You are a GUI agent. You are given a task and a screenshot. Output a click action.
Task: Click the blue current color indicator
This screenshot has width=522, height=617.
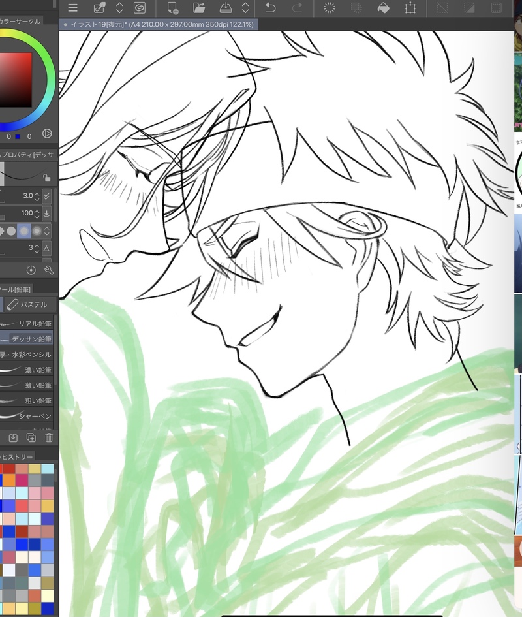point(18,136)
